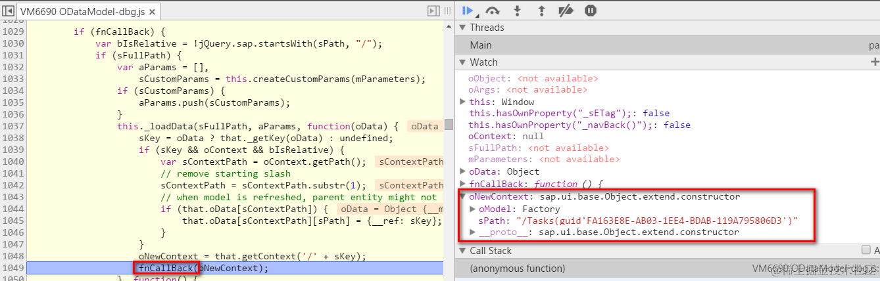Expand the oData: Object watch entry

point(463,172)
